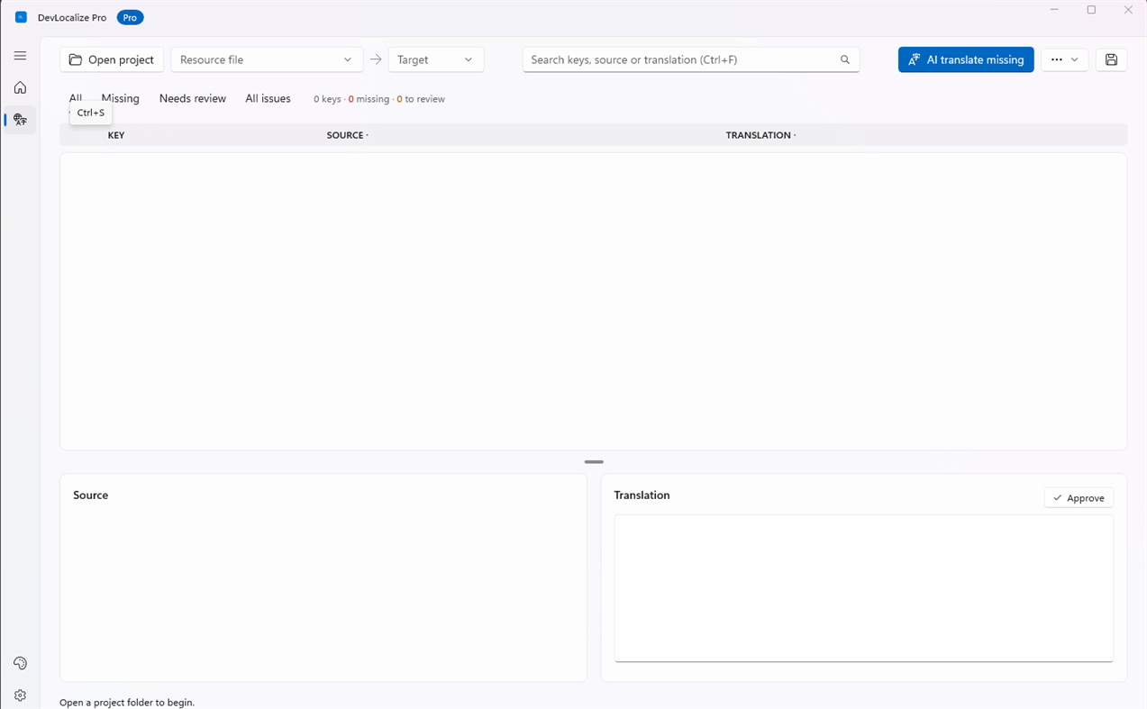This screenshot has width=1147, height=709.
Task: Open the Settings gear icon
Action: (x=20, y=695)
